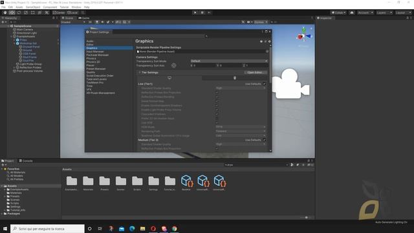The image size is (414, 233).
Task: Select the Transform tool in toolbar
Action: [x=39, y=12]
